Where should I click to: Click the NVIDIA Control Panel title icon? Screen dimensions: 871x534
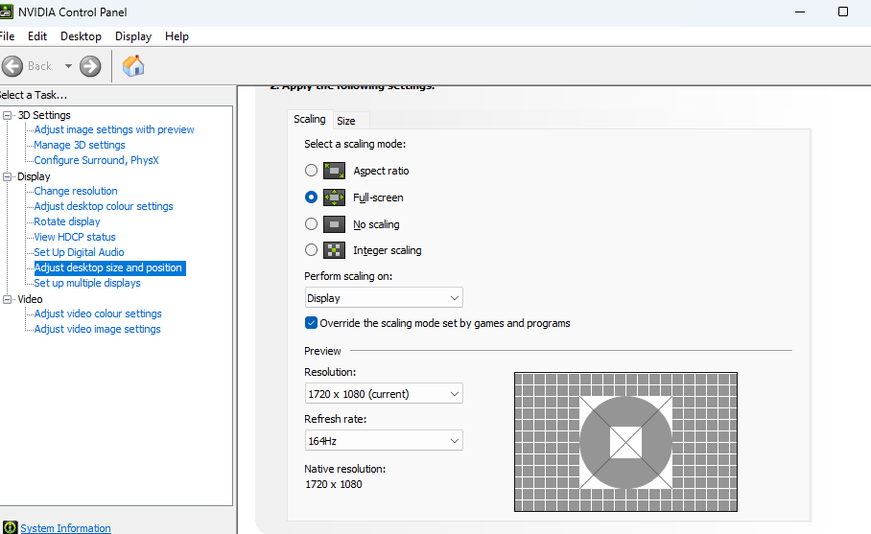(x=8, y=12)
